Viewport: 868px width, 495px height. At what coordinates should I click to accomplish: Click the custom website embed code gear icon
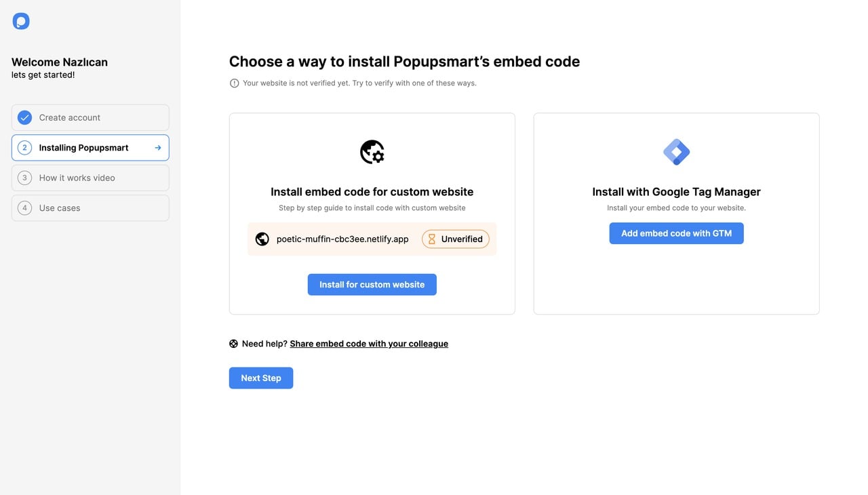tap(372, 151)
